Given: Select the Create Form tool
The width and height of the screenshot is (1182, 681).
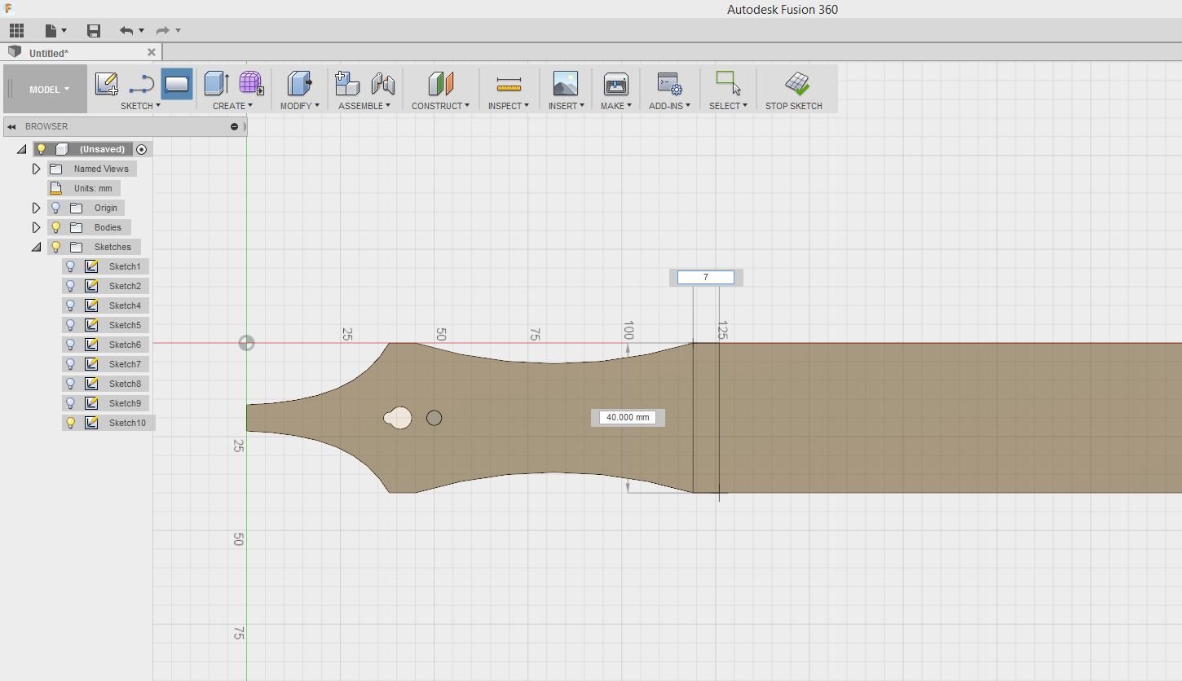Looking at the screenshot, I should coord(251,84).
